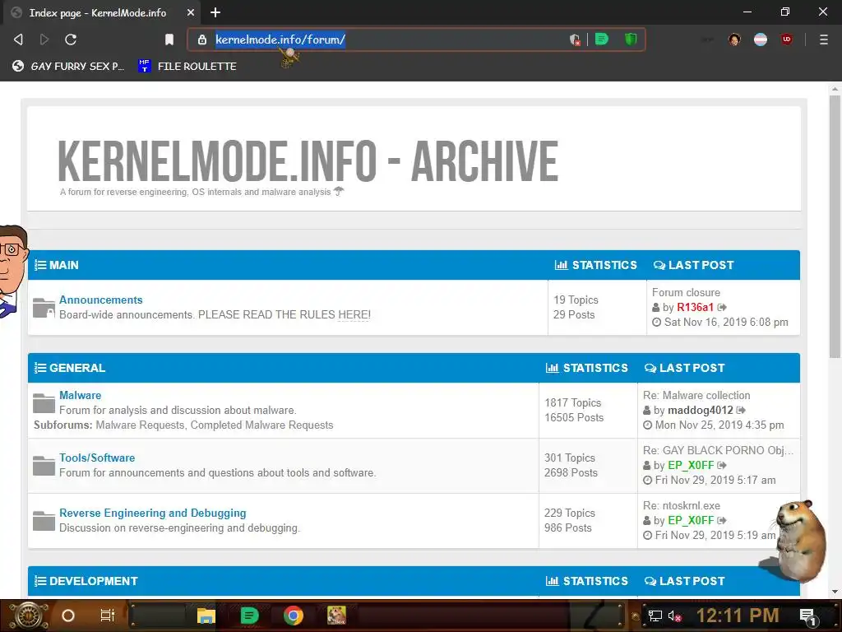Open File Explorer from the taskbar
This screenshot has width=842, height=632.
click(x=206, y=616)
